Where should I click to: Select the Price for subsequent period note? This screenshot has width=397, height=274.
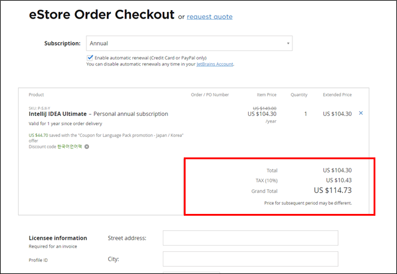[x=308, y=203]
